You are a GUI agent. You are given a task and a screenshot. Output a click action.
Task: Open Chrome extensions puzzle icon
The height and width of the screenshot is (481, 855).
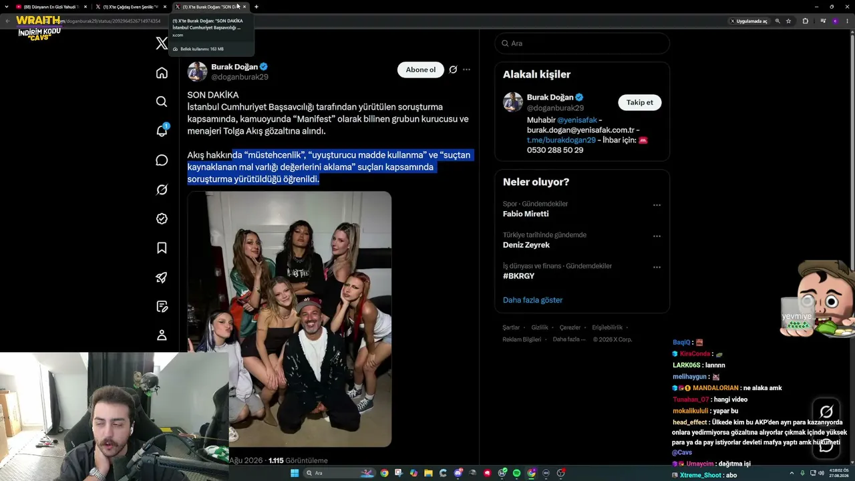pos(806,21)
